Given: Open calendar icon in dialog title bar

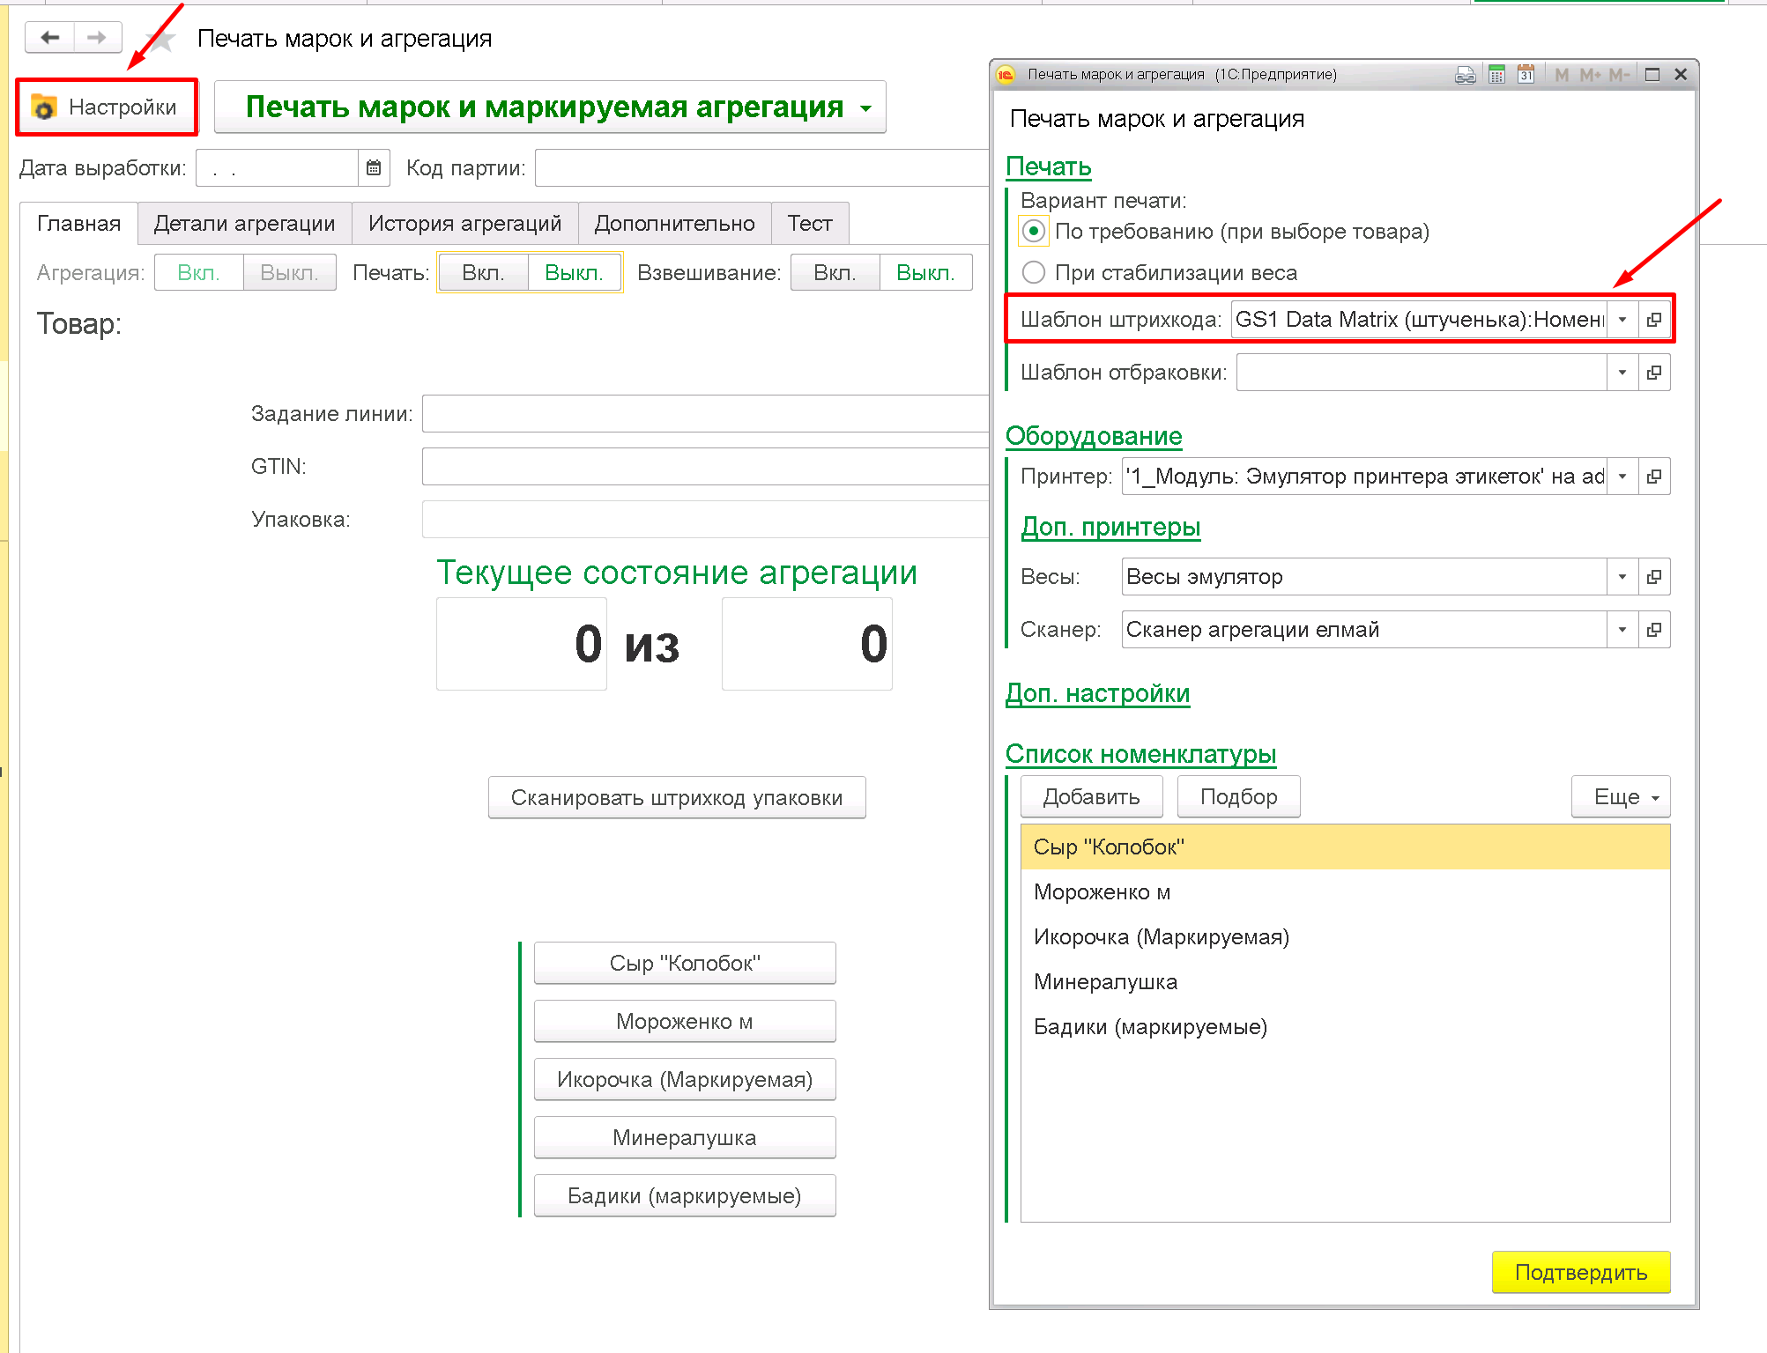Looking at the screenshot, I should (1526, 75).
